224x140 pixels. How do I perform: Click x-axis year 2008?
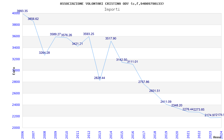[x=45, y=135]
